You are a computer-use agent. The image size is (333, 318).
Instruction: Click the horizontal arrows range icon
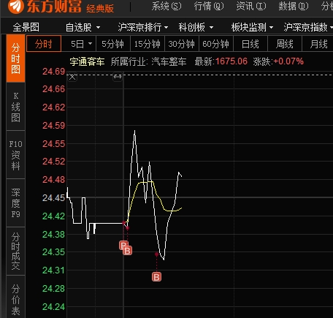coord(118,77)
